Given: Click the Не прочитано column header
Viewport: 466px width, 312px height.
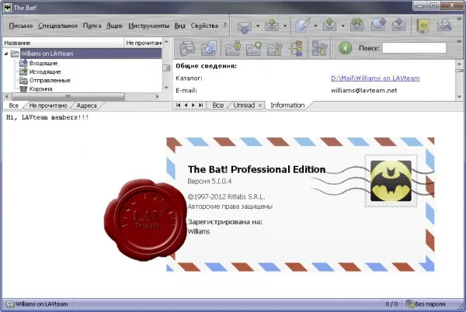Looking at the screenshot, I should pos(143,43).
